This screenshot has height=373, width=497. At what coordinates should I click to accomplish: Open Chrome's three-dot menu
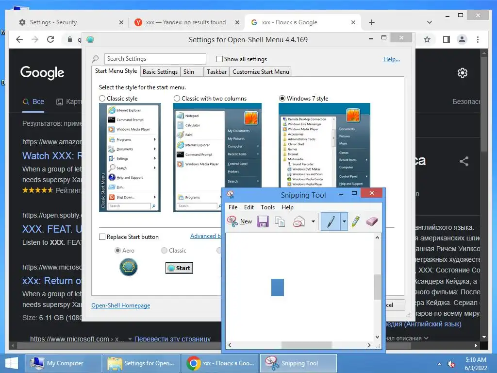pos(478,39)
